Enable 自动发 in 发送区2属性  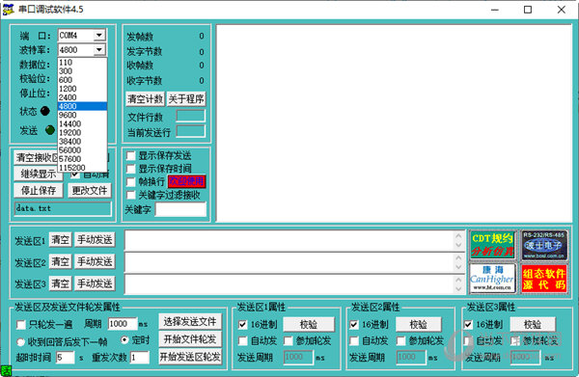354,341
